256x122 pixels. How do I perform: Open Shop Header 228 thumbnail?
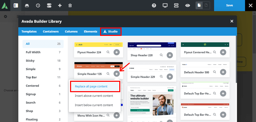tap(152, 46)
